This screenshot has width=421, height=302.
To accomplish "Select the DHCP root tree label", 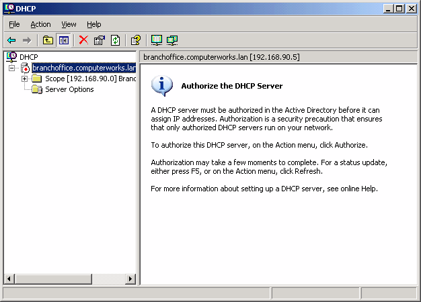I will coord(29,57).
